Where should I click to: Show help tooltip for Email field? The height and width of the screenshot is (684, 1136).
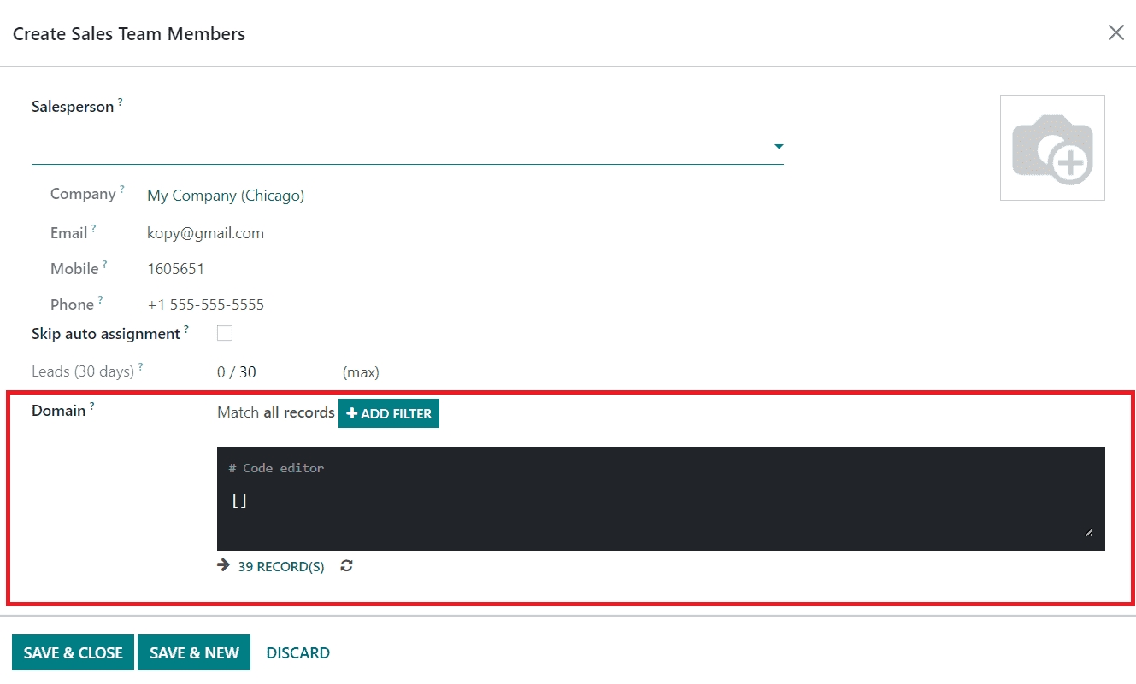click(x=94, y=228)
